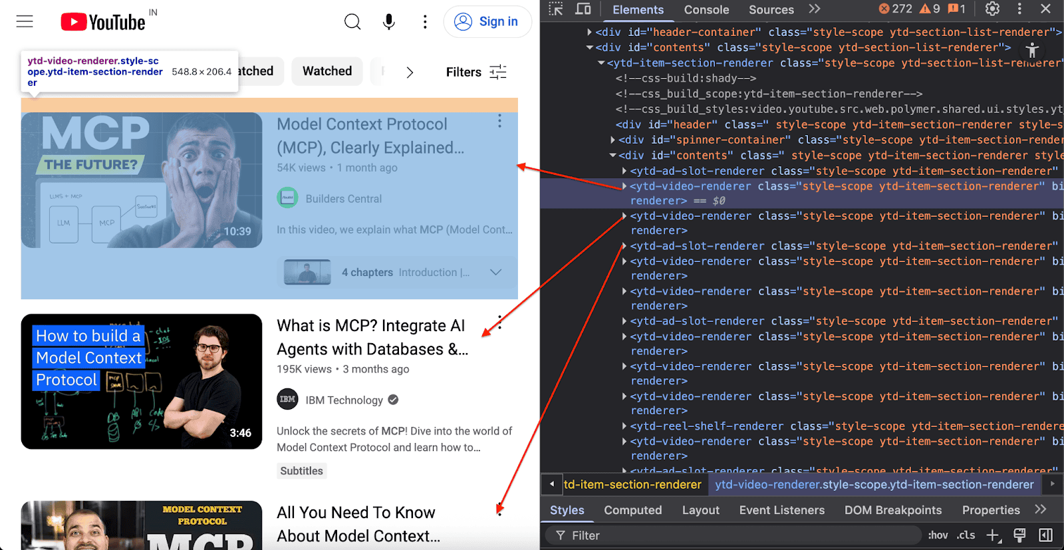Expand the selected ytd-video-renderer node
Screen dimensions: 1064x550
click(x=624, y=186)
